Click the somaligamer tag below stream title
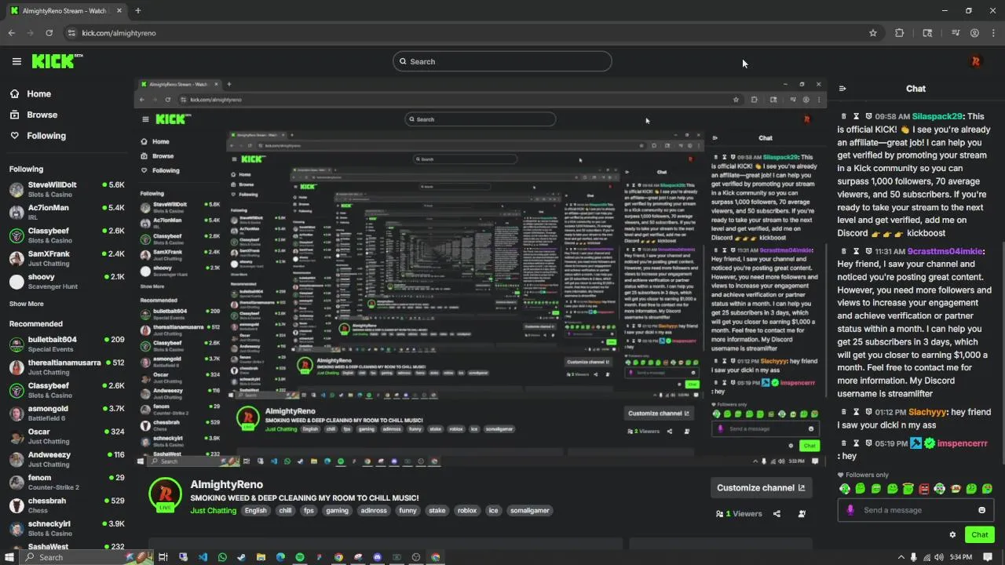Image resolution: width=1005 pixels, height=565 pixels. pyautogui.click(x=529, y=511)
